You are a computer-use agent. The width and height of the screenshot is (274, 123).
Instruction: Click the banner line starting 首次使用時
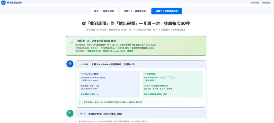click(116, 45)
